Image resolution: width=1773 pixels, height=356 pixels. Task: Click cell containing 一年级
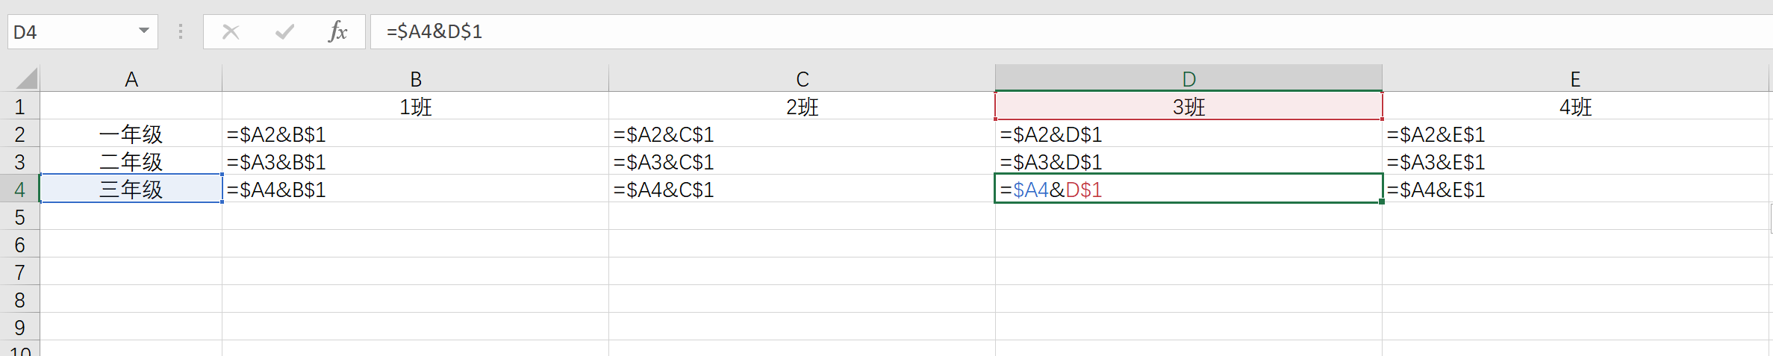131,134
